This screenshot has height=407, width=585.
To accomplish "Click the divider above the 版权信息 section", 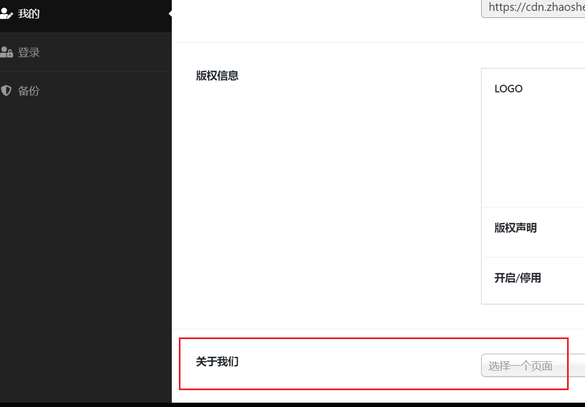I will pyautogui.click(x=378, y=42).
